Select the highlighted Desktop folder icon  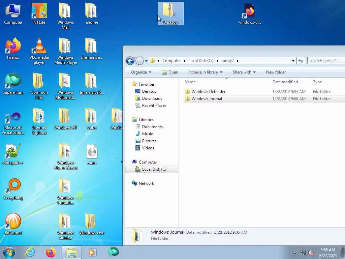pyautogui.click(x=170, y=13)
